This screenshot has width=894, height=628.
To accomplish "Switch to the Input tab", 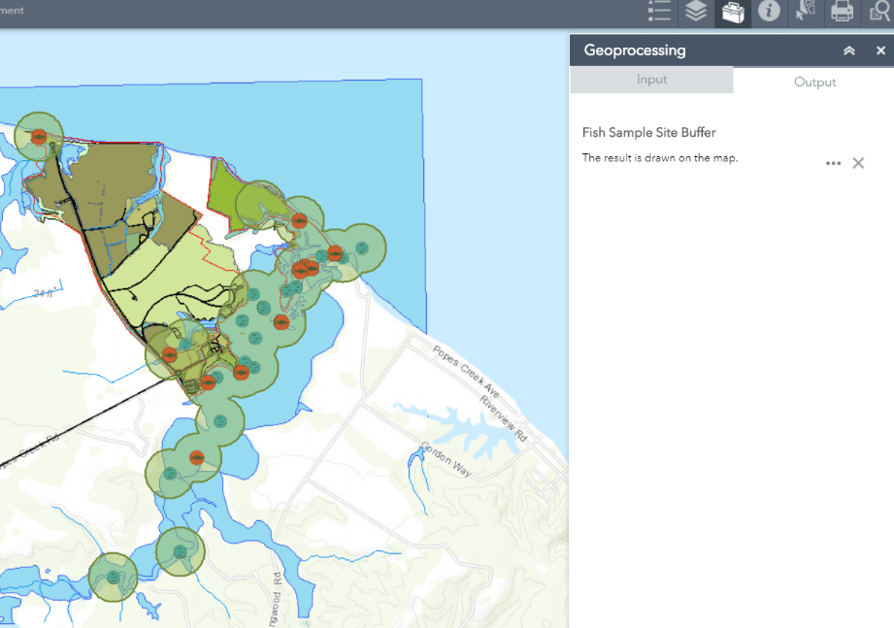I will coord(651,80).
